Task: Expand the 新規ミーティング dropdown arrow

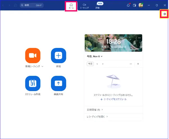Action: click(x=42, y=67)
